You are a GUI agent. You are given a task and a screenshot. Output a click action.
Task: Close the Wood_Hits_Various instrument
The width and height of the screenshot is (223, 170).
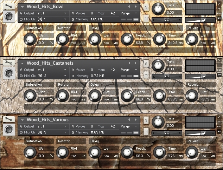219,117
